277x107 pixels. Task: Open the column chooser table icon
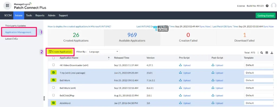pyautogui.click(x=267, y=52)
